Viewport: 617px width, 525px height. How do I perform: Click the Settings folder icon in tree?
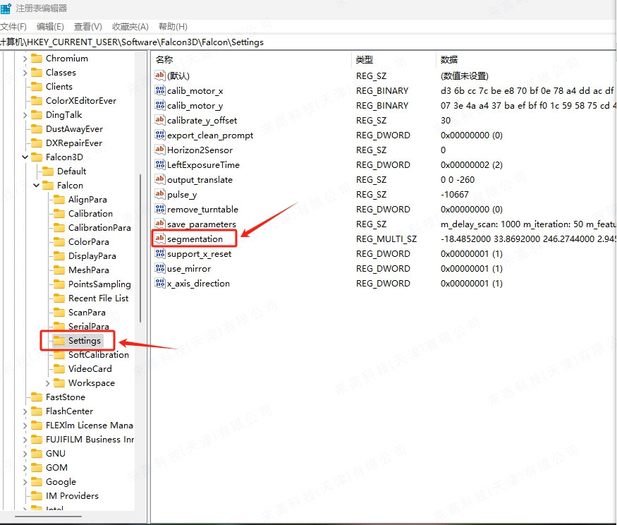click(59, 341)
